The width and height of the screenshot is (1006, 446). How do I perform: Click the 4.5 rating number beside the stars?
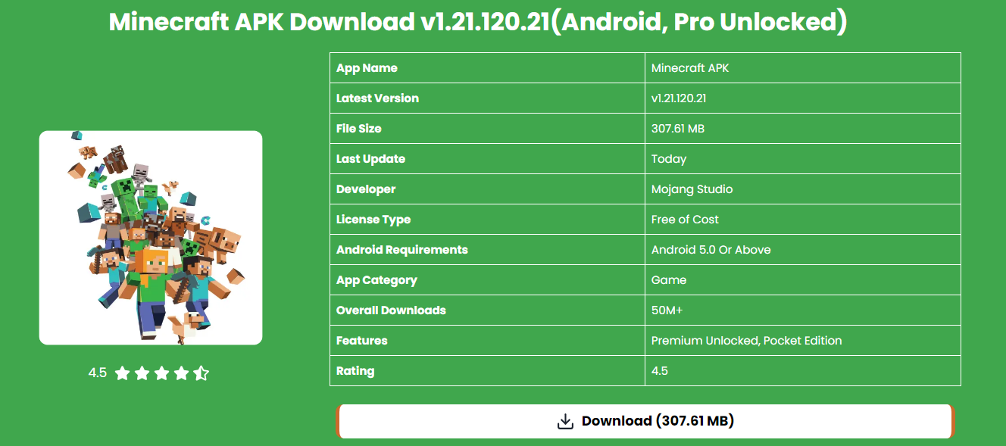(x=98, y=373)
